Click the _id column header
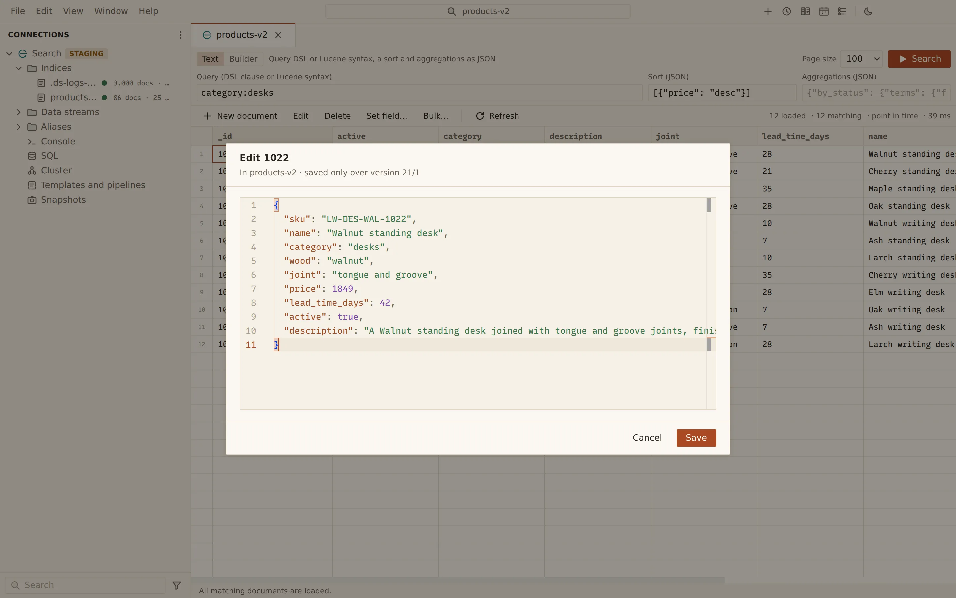Screen dimensions: 956x598 point(272,136)
